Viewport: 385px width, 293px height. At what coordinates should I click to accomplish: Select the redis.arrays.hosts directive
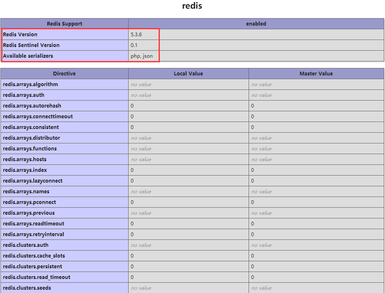(x=24, y=159)
